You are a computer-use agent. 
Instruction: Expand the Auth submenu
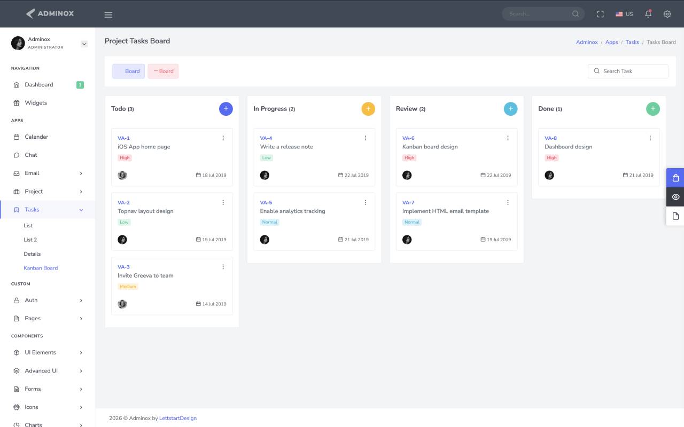pos(48,301)
